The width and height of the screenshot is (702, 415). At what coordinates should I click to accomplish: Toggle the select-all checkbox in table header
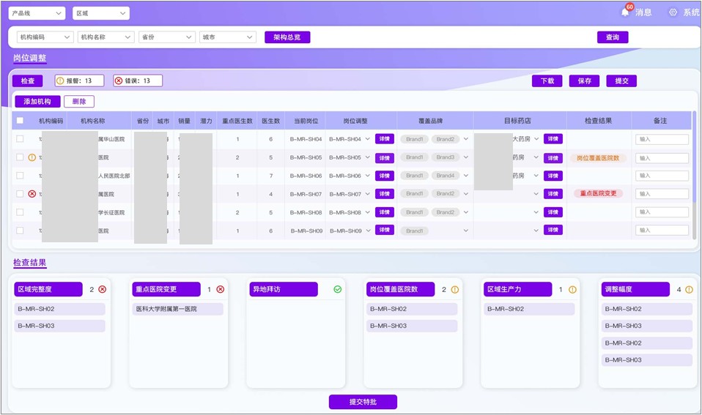click(x=20, y=120)
